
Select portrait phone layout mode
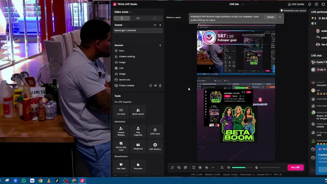(x=122, y=18)
